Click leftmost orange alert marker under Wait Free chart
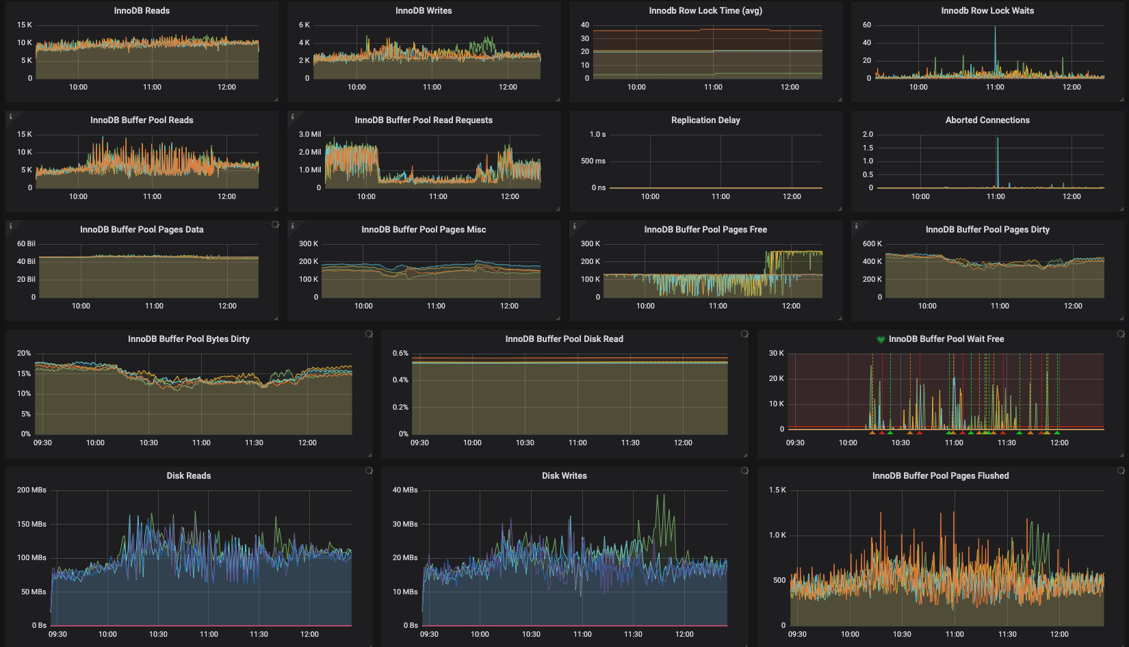Viewport: 1129px width, 647px height. 872,432
